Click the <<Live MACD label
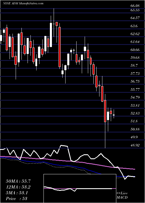 click(122, 195)
